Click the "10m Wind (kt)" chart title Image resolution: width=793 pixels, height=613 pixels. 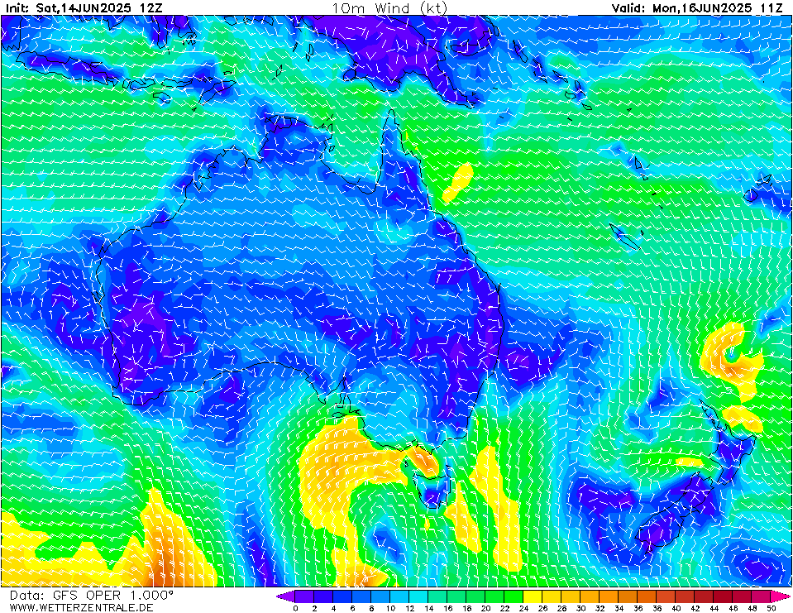pos(389,8)
